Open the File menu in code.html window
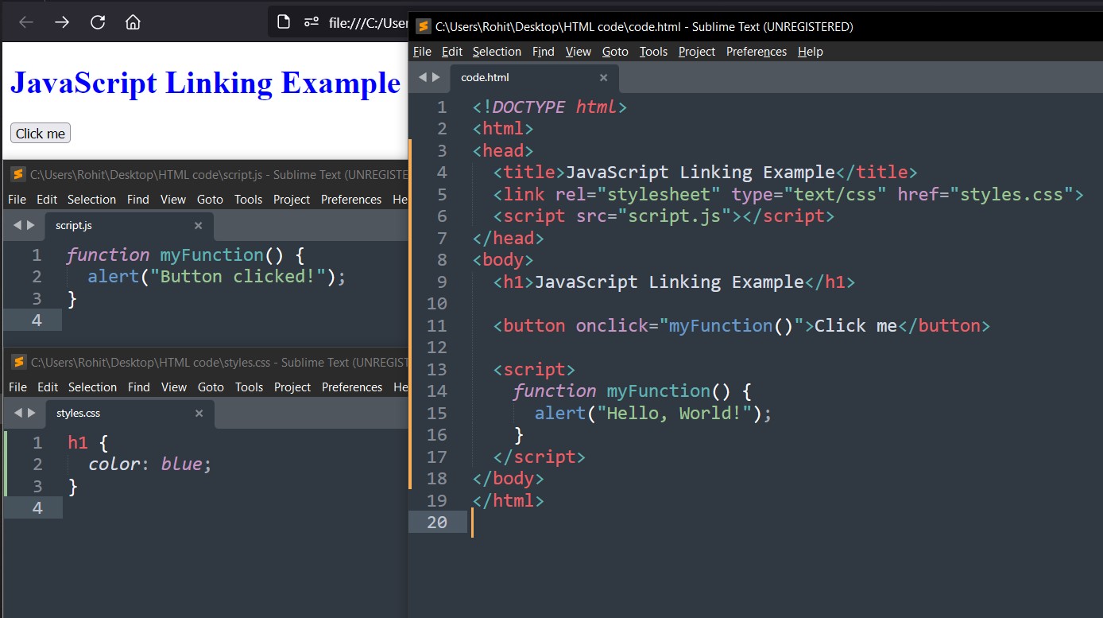 [422, 51]
